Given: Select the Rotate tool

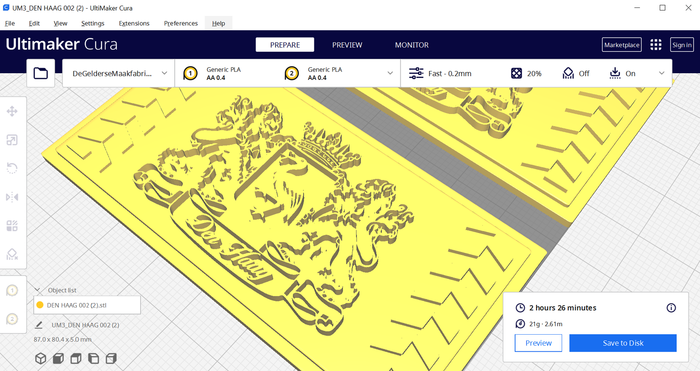Looking at the screenshot, I should [12, 168].
